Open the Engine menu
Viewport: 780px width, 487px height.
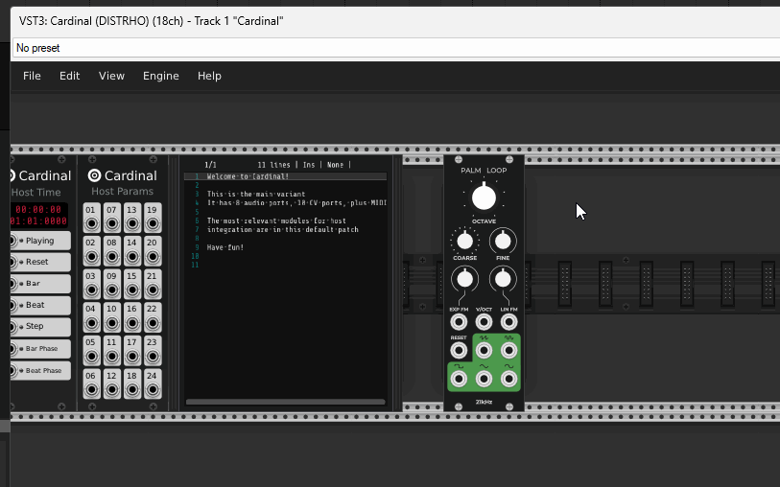click(160, 76)
